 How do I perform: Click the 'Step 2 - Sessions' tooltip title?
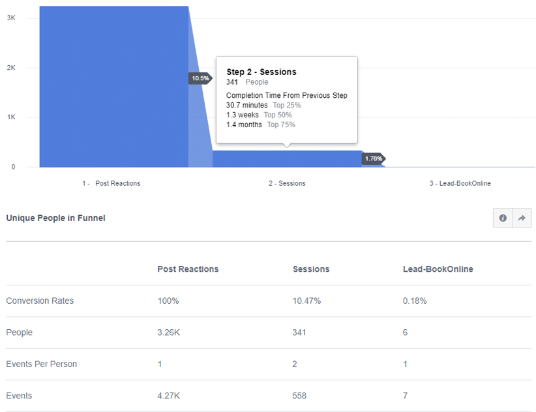pos(261,72)
